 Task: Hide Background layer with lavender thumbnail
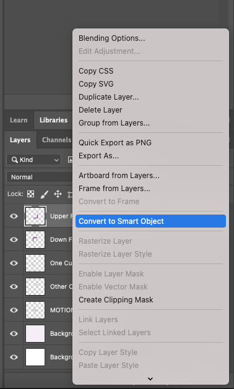tap(14, 333)
